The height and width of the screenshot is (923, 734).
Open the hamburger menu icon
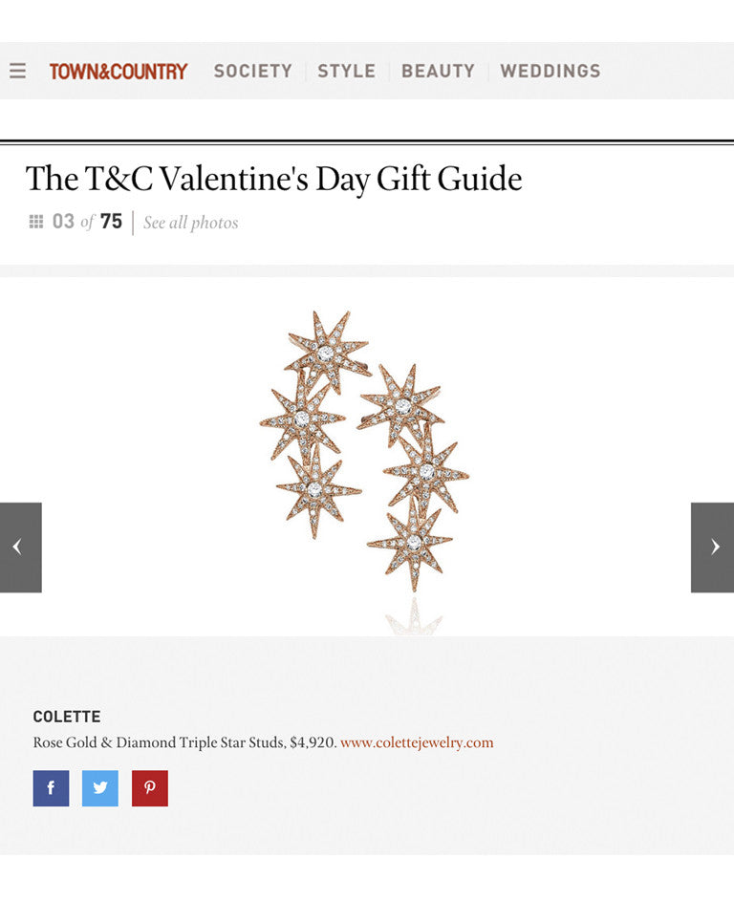click(x=17, y=72)
